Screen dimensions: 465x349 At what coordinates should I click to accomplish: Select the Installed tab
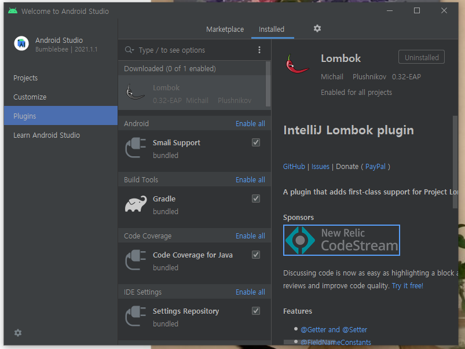coord(272,30)
